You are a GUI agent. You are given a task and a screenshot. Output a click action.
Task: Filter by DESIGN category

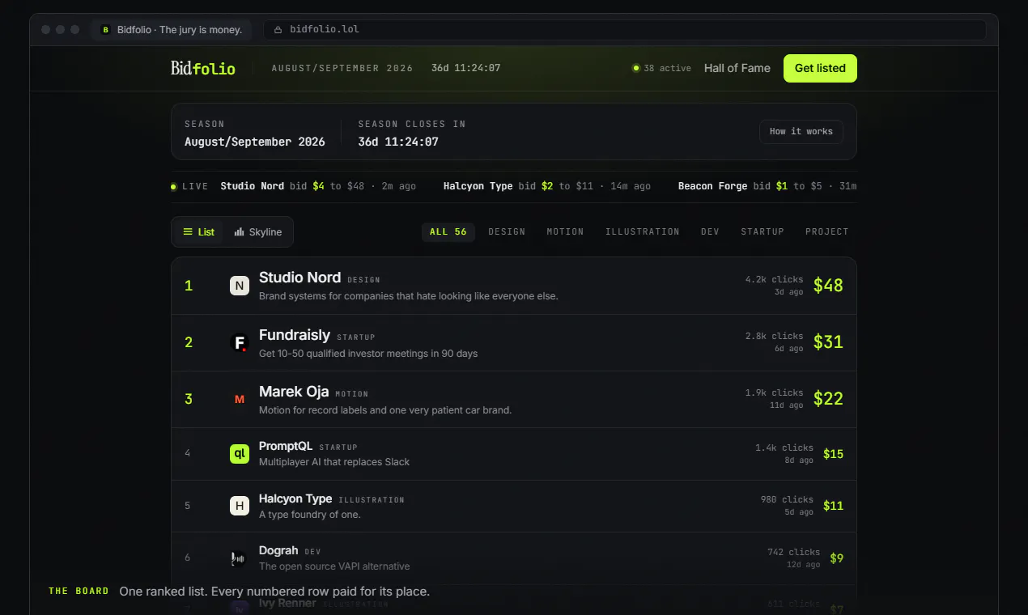(507, 232)
